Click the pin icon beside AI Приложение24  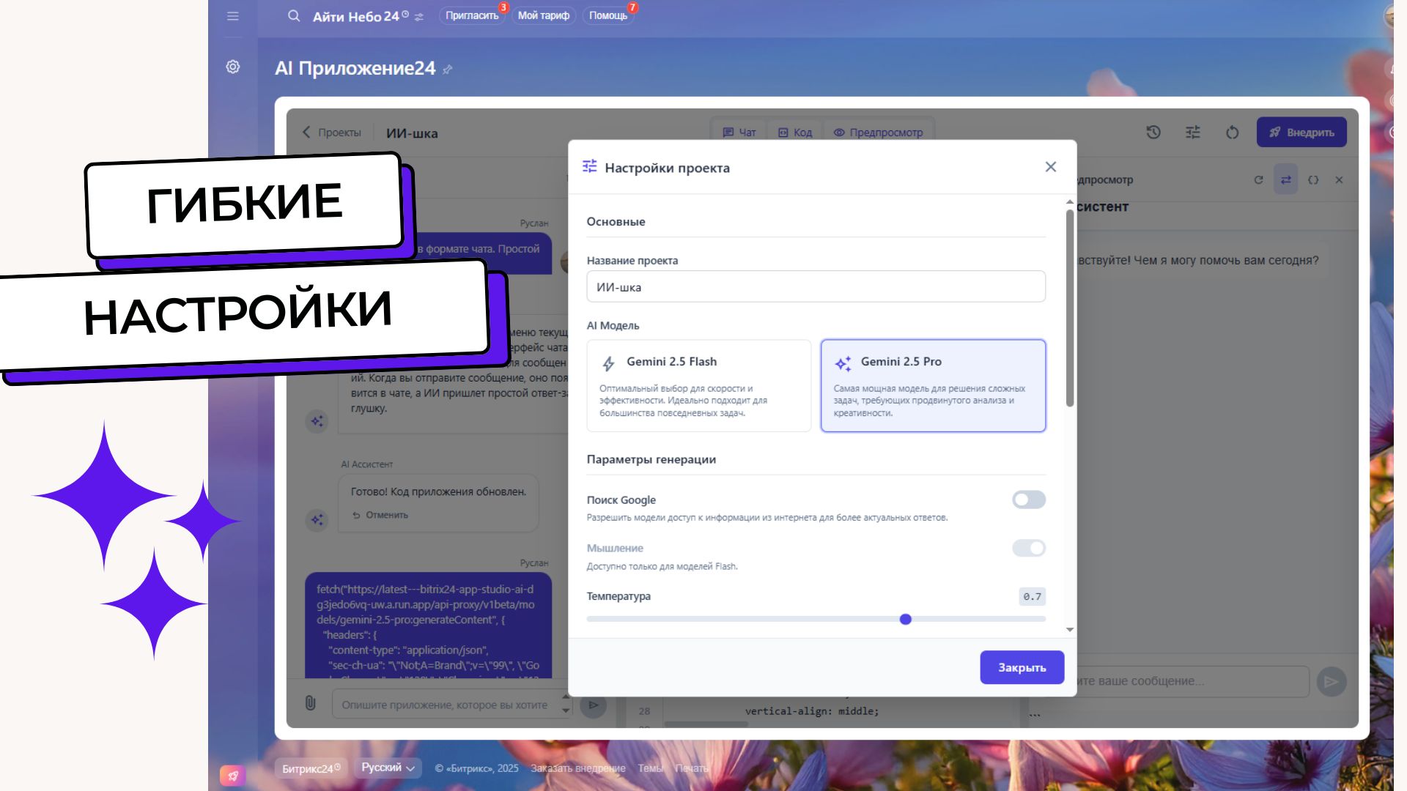click(448, 70)
